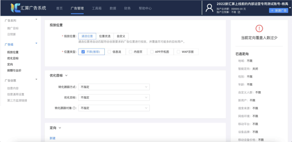Open the 转化跟踪对象 help question icon
Image resolution: width=292 pixels, height=142 pixels.
pos(74,108)
